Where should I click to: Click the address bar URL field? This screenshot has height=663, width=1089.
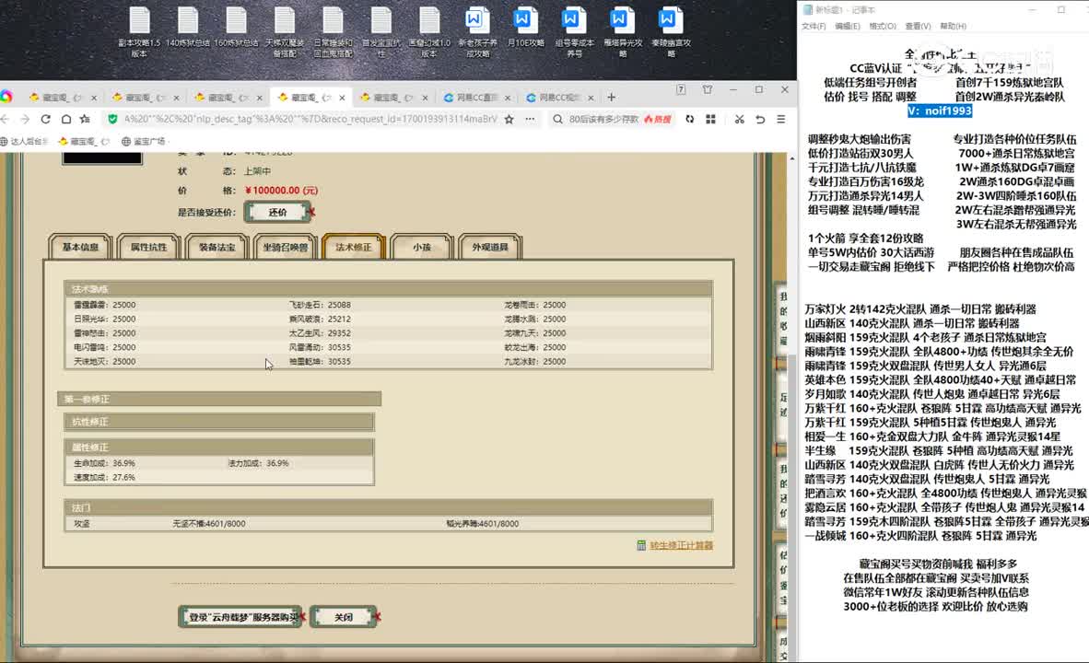pos(310,120)
